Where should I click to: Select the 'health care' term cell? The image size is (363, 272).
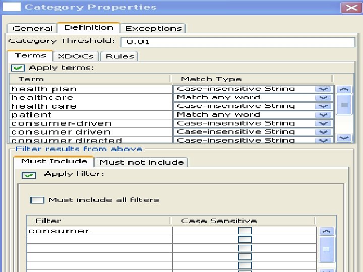tap(91, 106)
